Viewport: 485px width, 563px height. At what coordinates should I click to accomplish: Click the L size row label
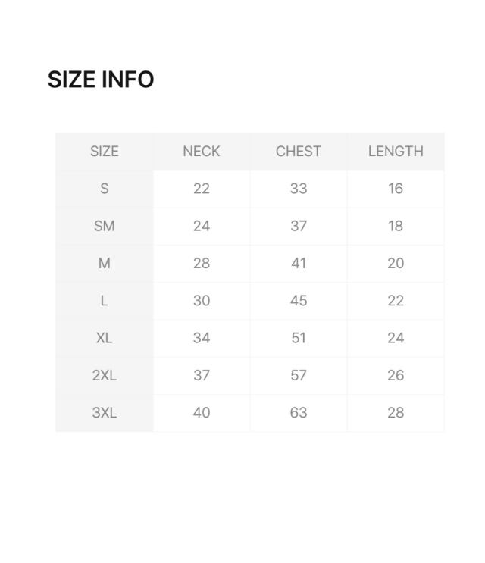[105, 301]
